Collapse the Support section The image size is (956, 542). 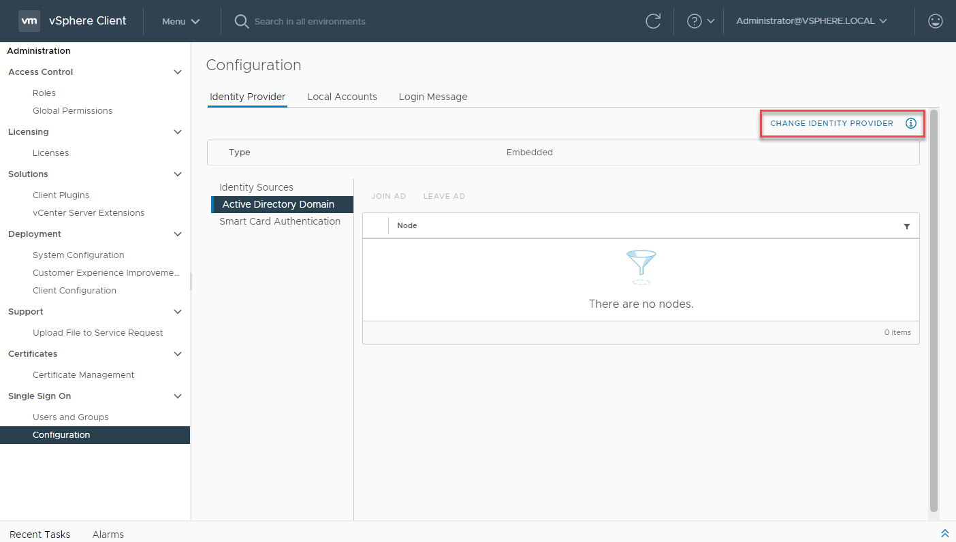point(178,312)
